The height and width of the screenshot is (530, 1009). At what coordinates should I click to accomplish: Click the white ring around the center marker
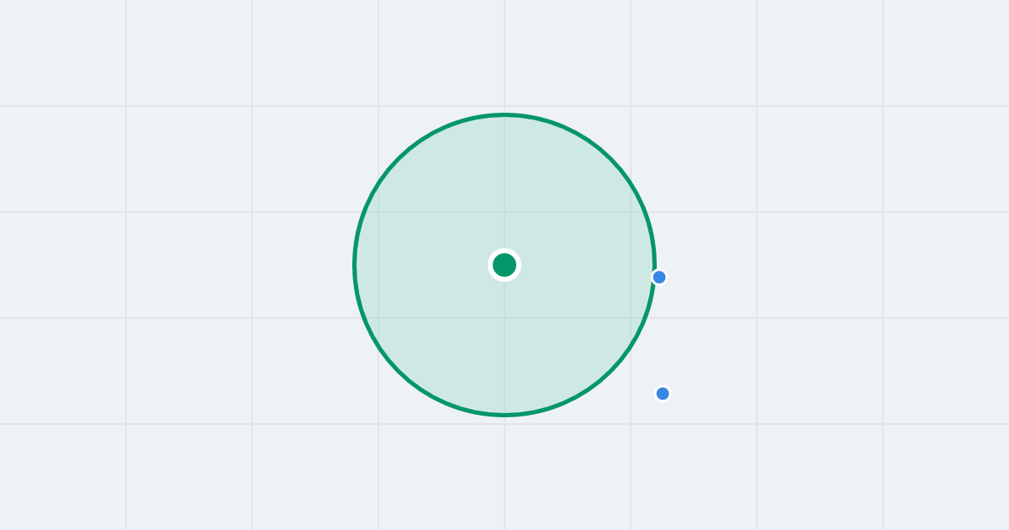(504, 251)
